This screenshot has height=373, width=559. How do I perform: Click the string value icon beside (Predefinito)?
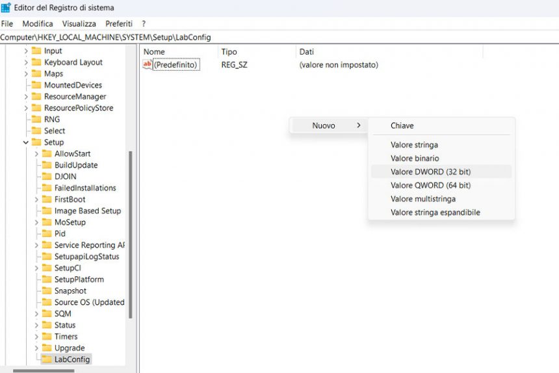148,64
